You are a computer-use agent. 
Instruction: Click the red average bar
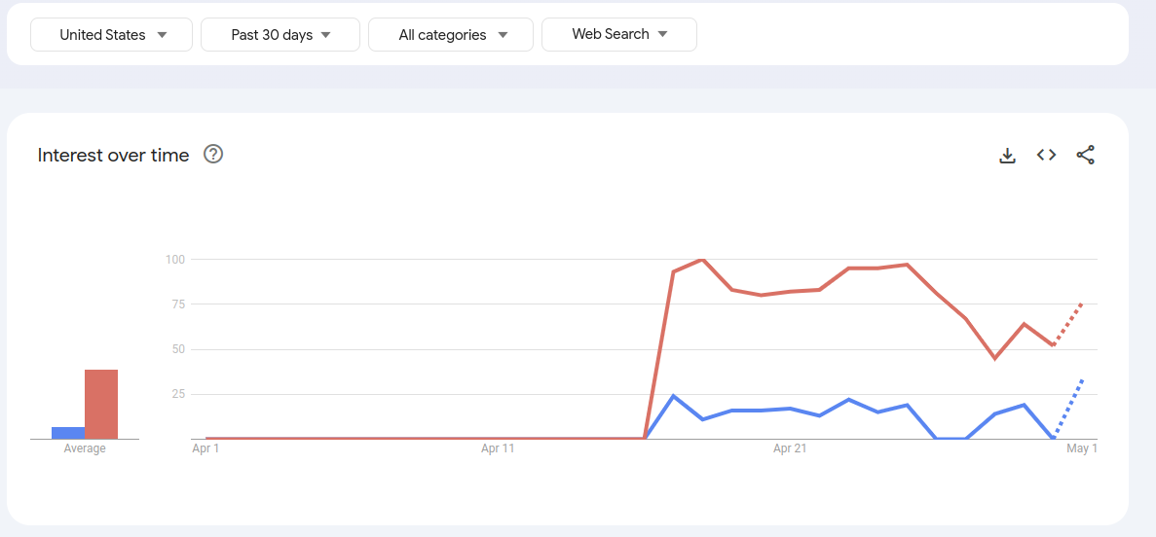coord(101,404)
